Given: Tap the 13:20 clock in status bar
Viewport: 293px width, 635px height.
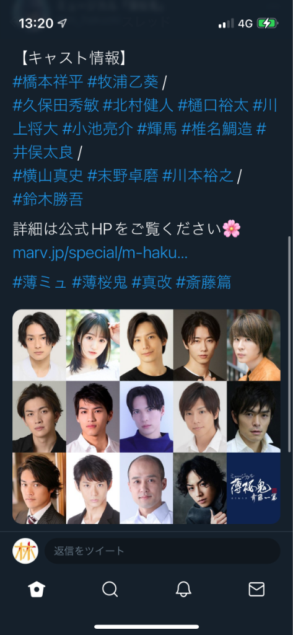Looking at the screenshot, I should (x=36, y=24).
